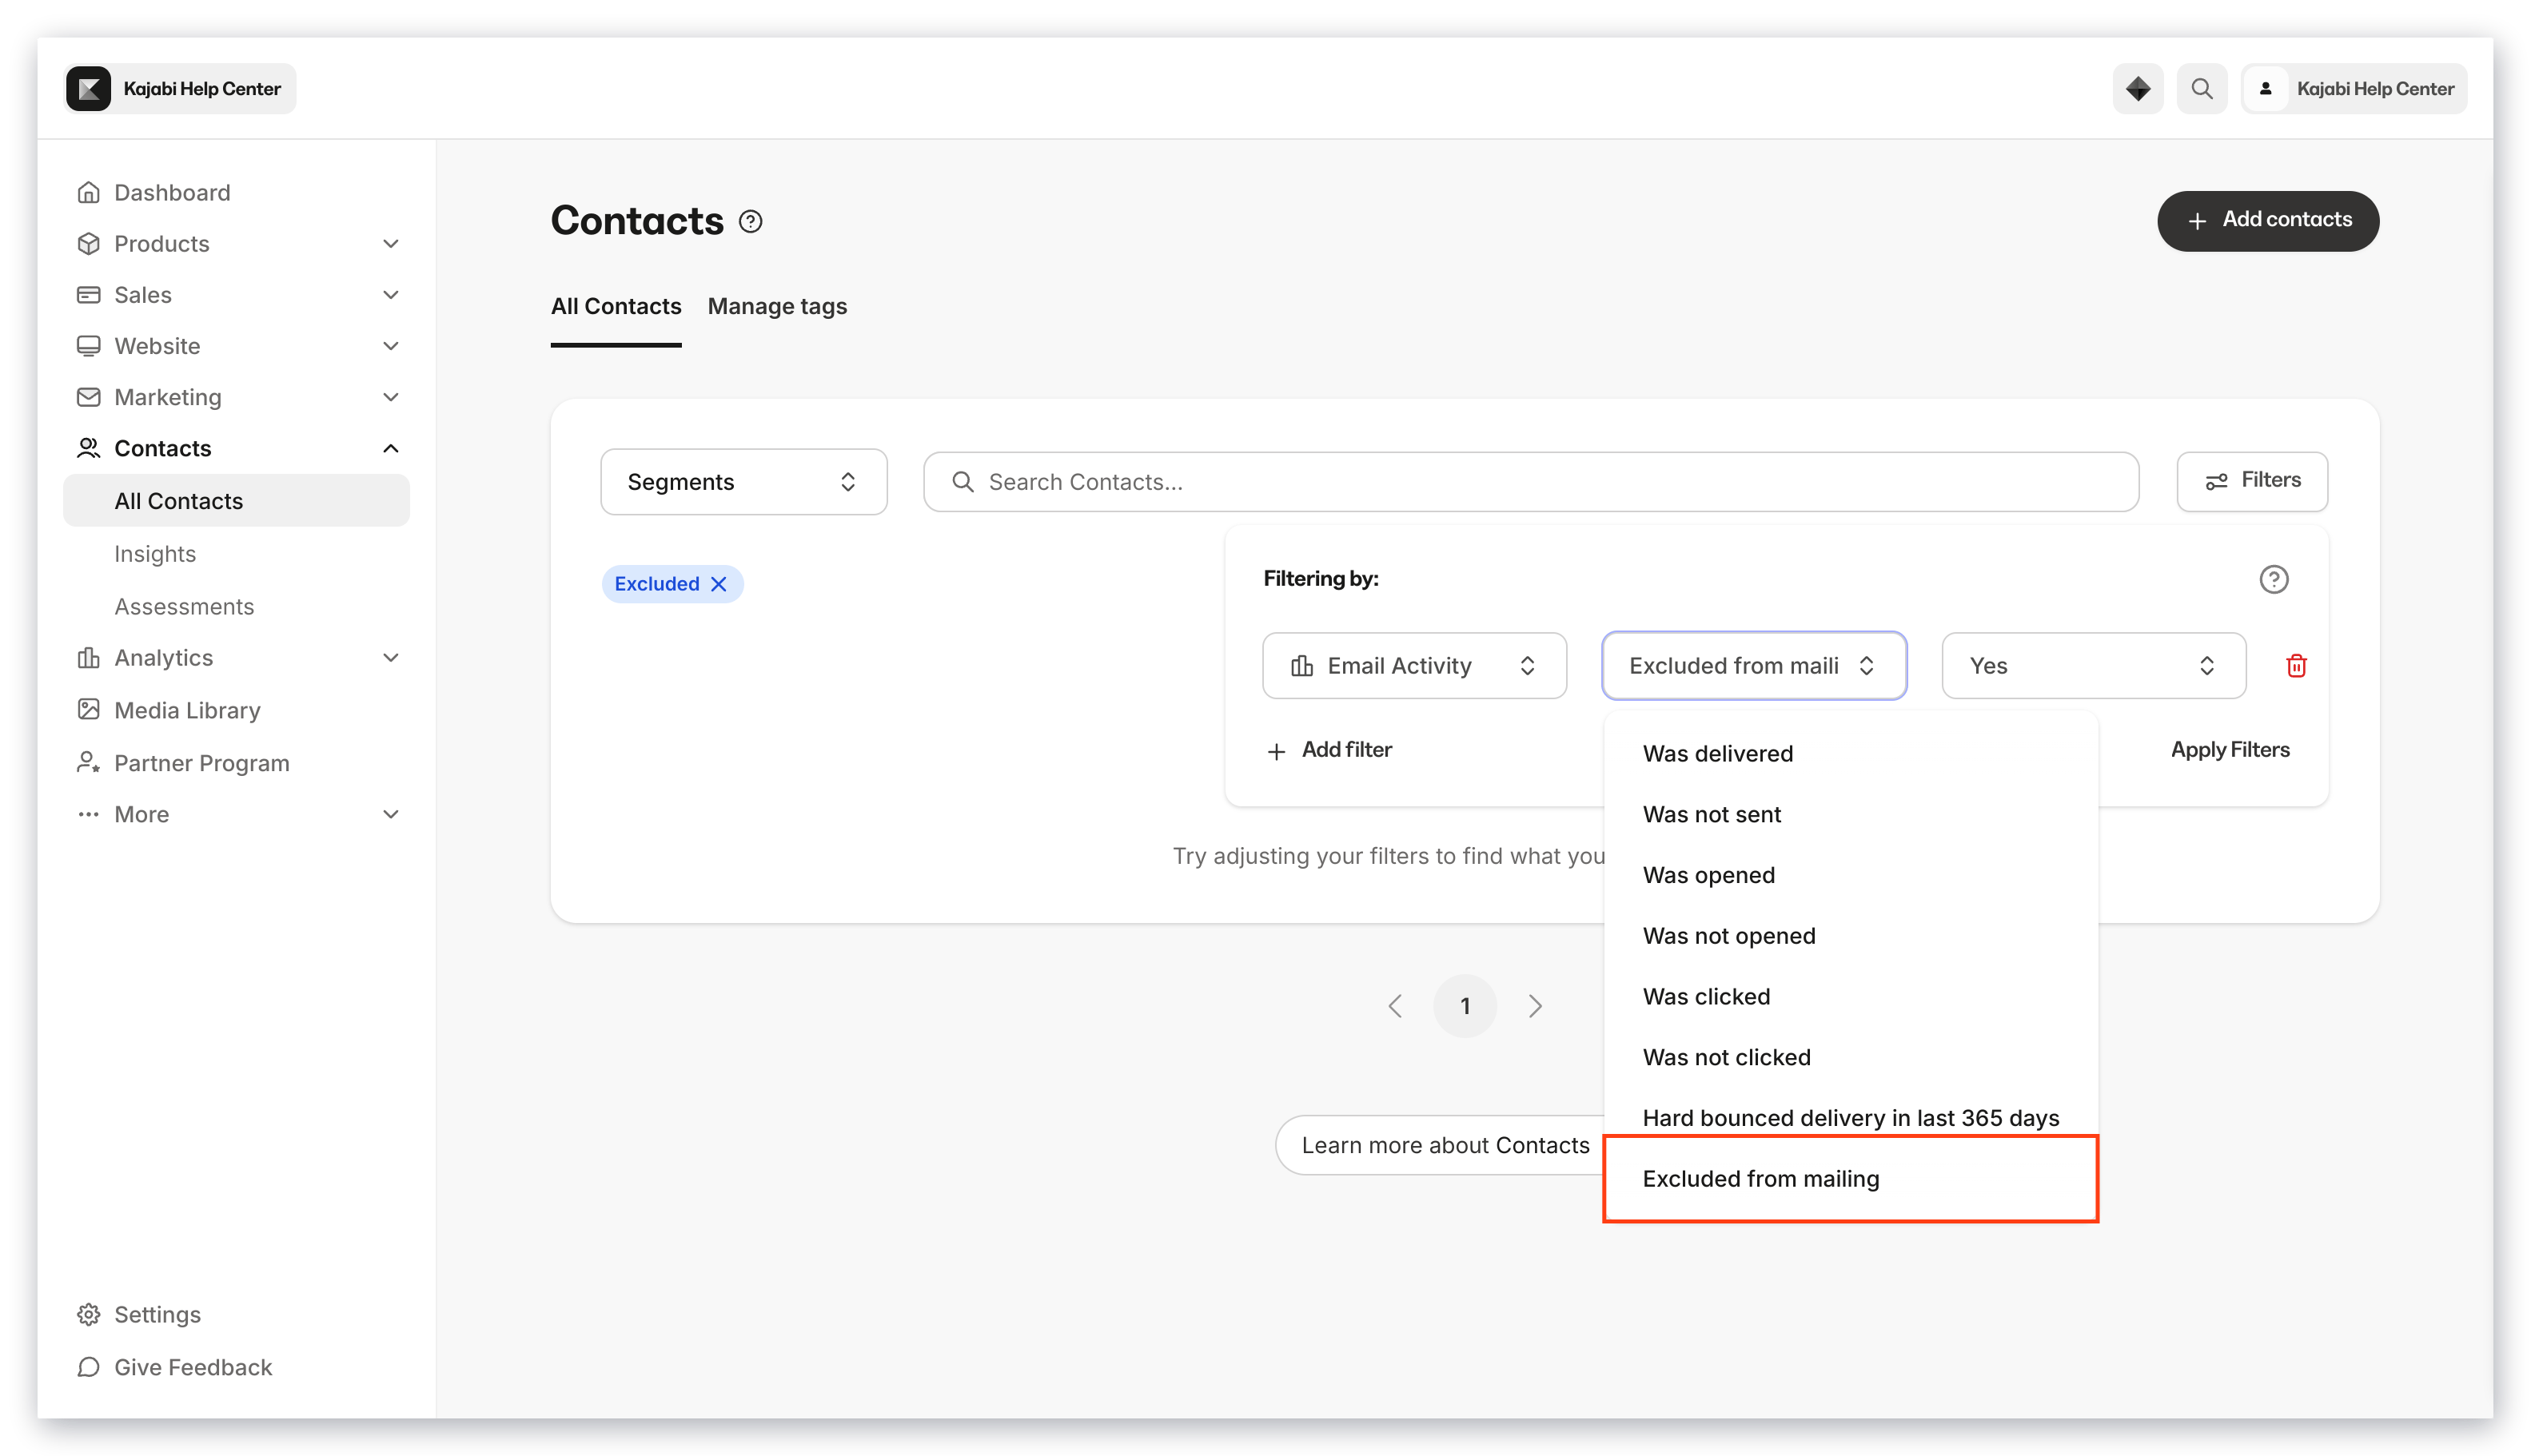Image resolution: width=2531 pixels, height=1456 pixels.
Task: Switch to Manage tags tab
Action: coord(777,306)
